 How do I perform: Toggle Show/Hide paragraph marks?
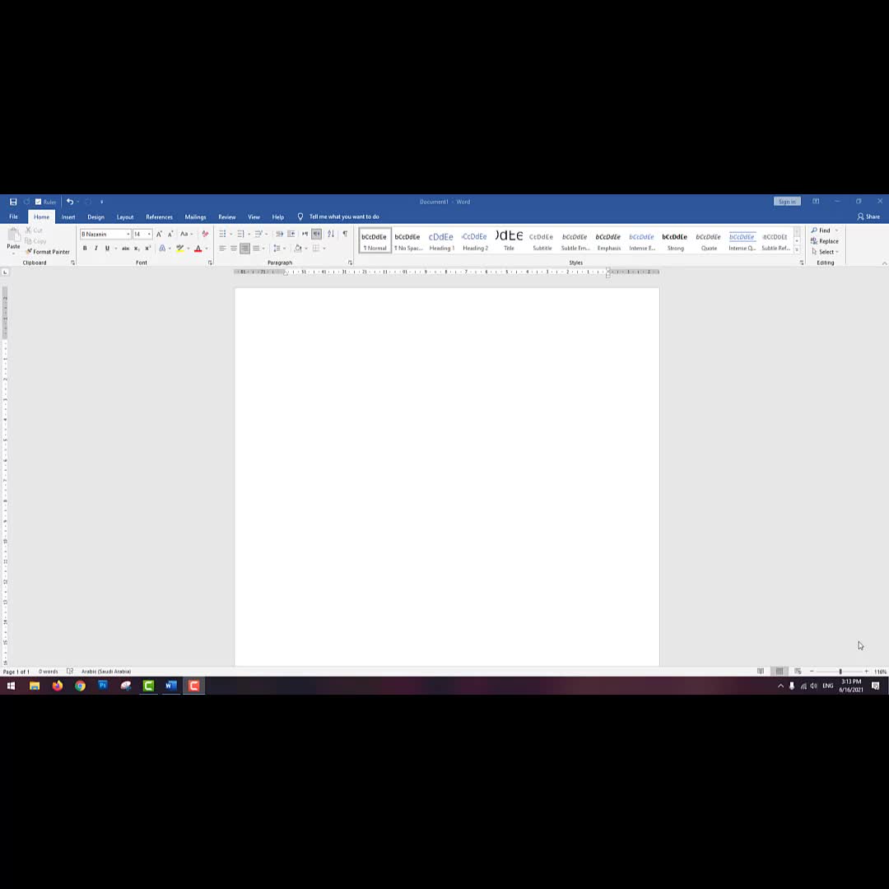click(345, 234)
